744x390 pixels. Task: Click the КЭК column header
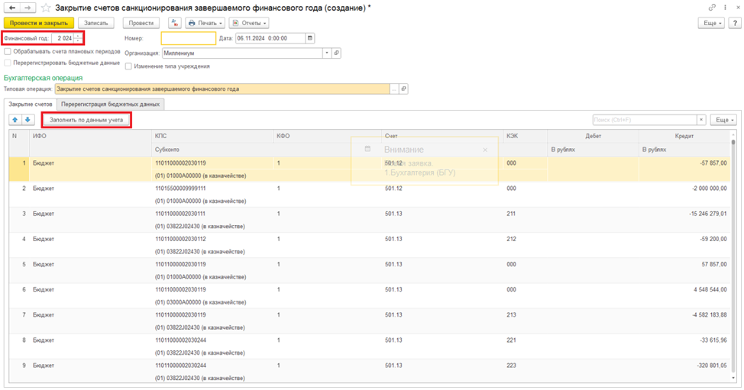[526, 136]
